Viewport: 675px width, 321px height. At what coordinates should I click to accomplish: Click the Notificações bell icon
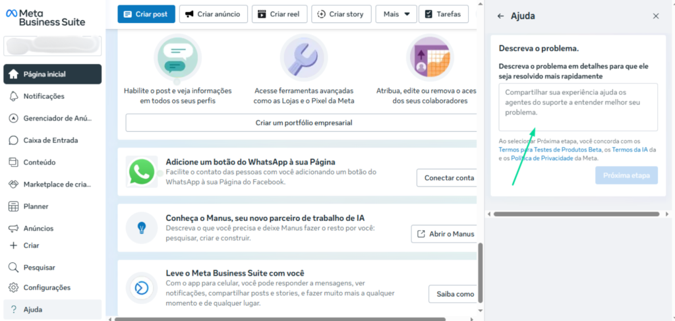[13, 96]
